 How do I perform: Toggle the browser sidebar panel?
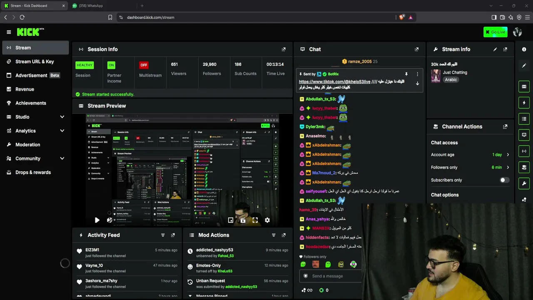click(x=494, y=17)
